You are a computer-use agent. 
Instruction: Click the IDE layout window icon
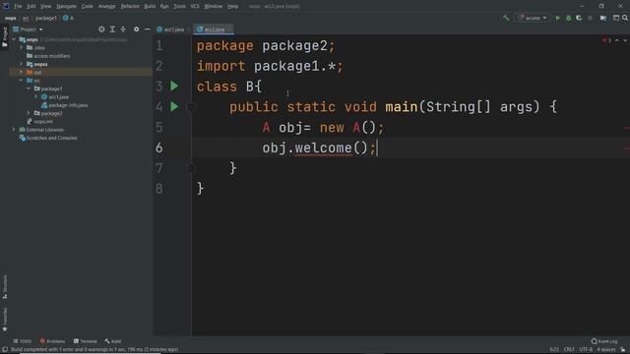click(616, 18)
